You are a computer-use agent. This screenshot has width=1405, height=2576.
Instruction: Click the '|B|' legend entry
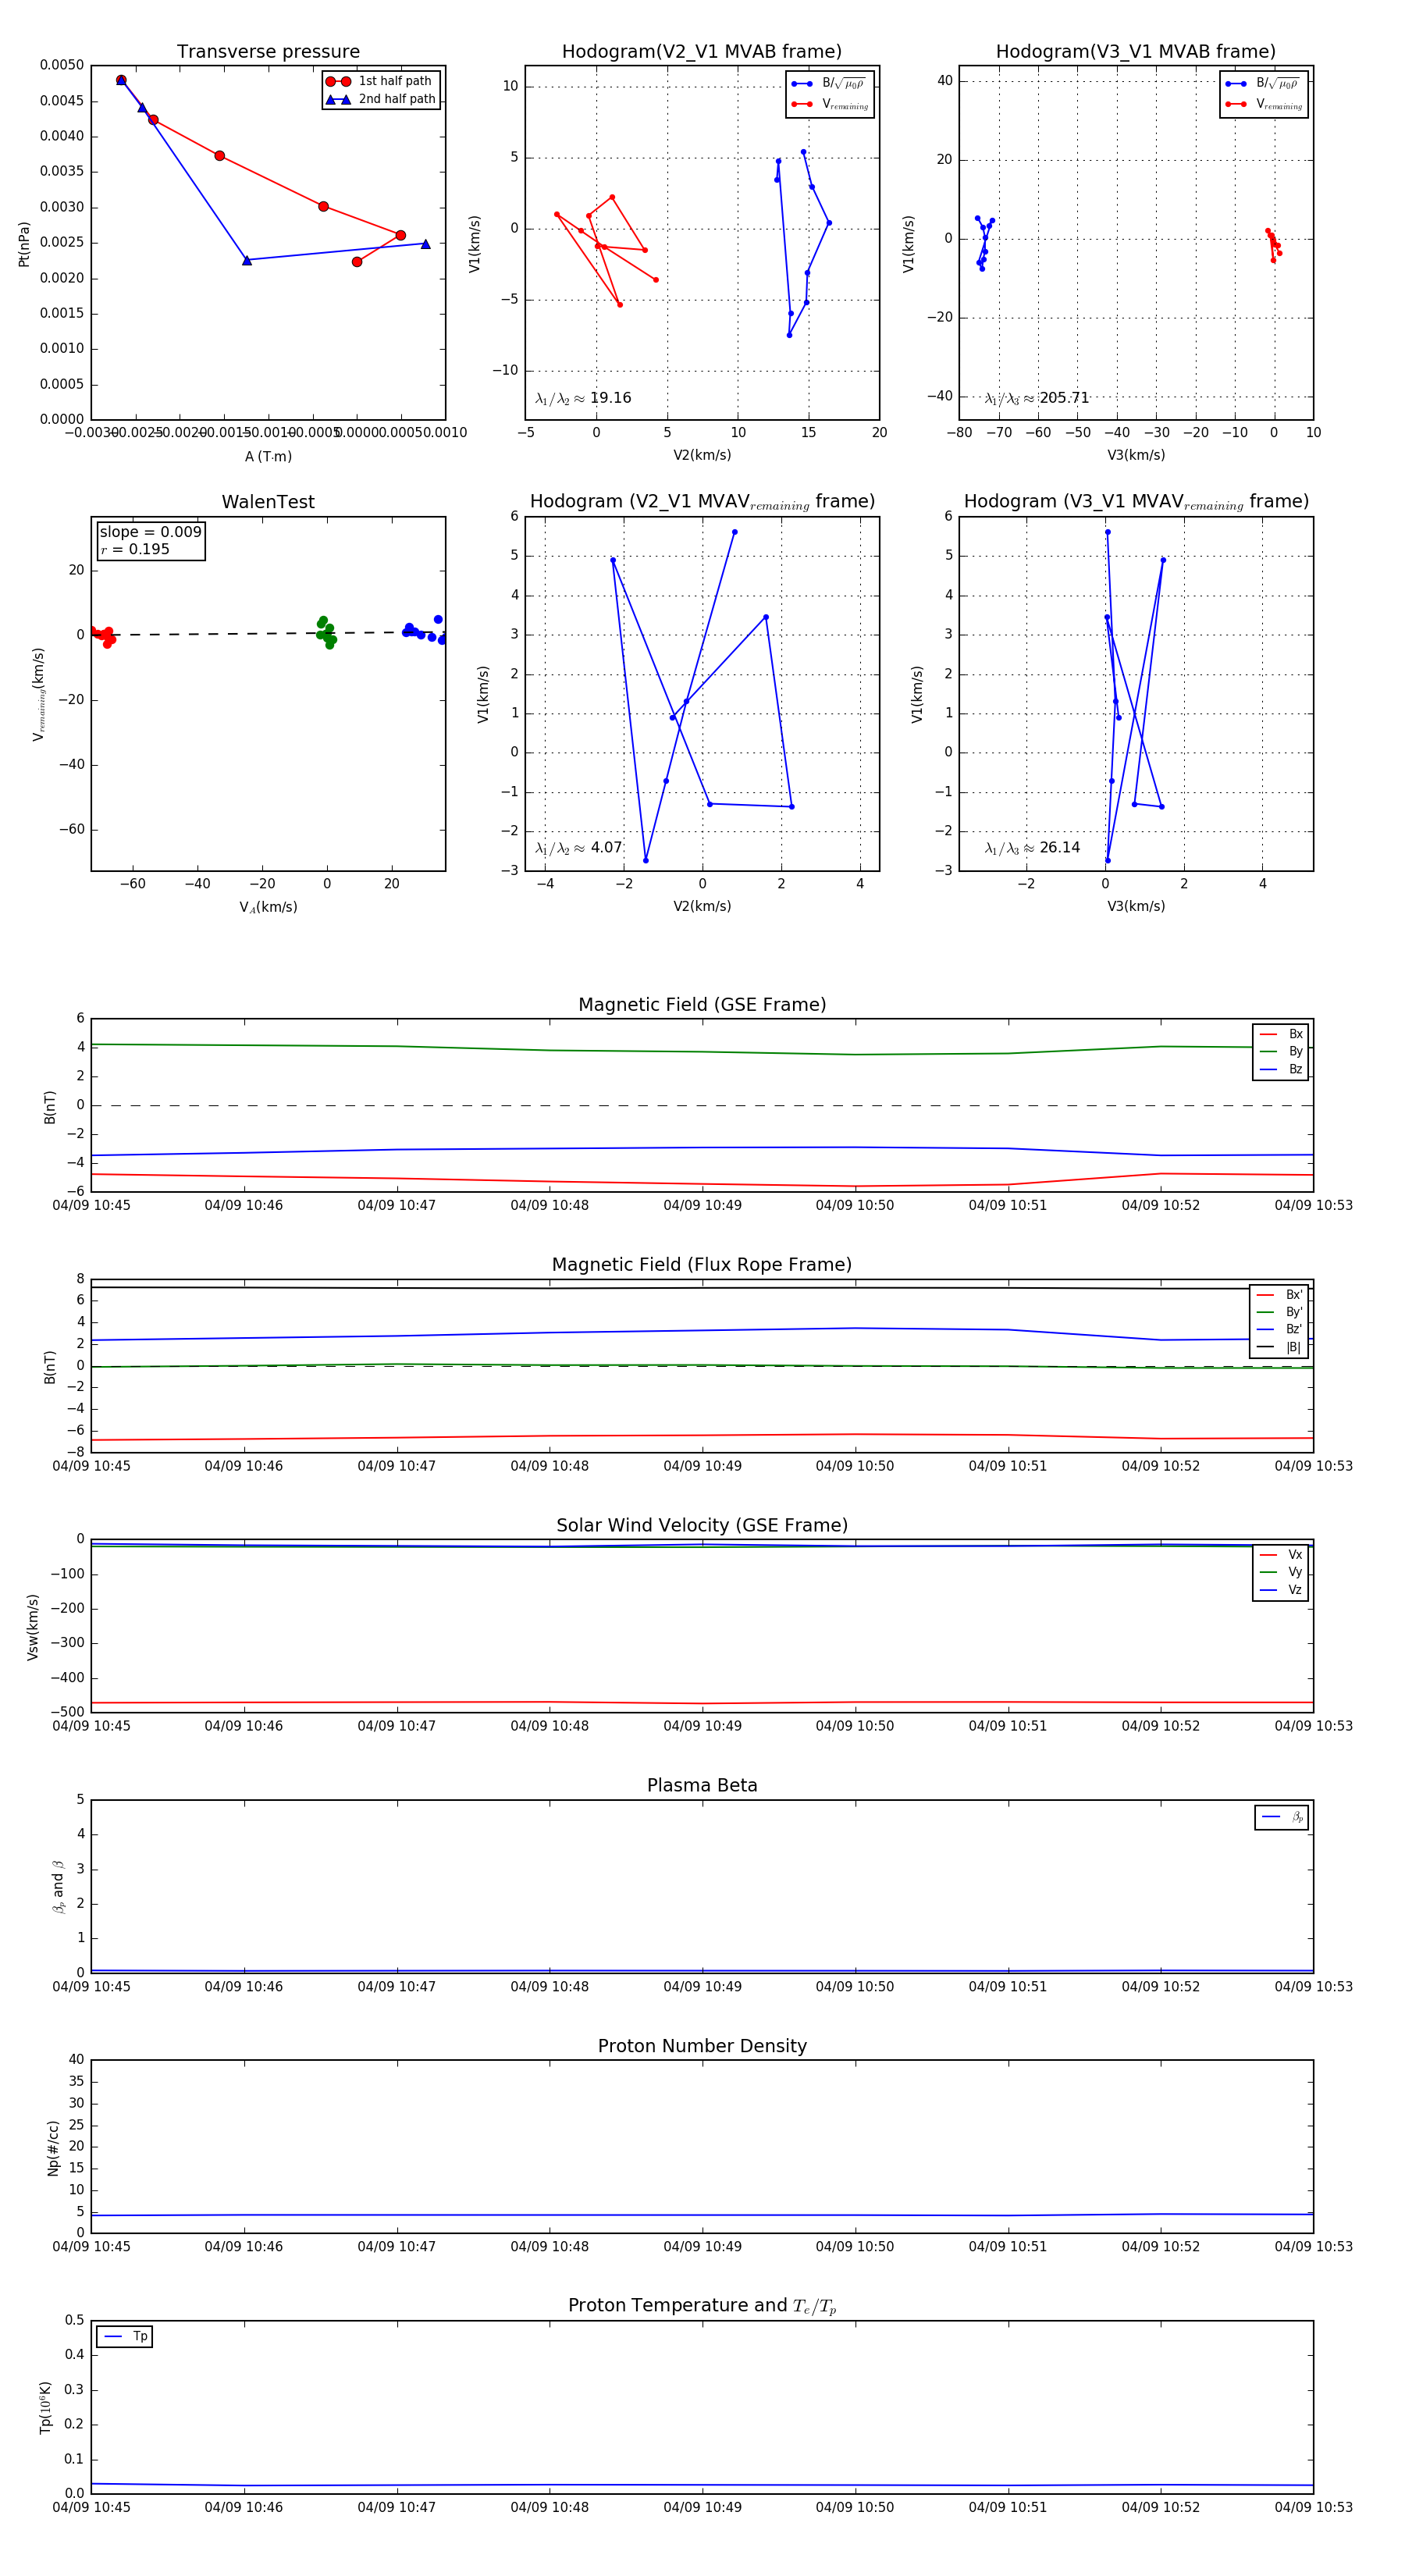pos(1279,1347)
